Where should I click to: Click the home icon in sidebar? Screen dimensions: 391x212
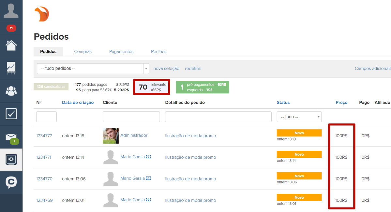click(x=11, y=45)
